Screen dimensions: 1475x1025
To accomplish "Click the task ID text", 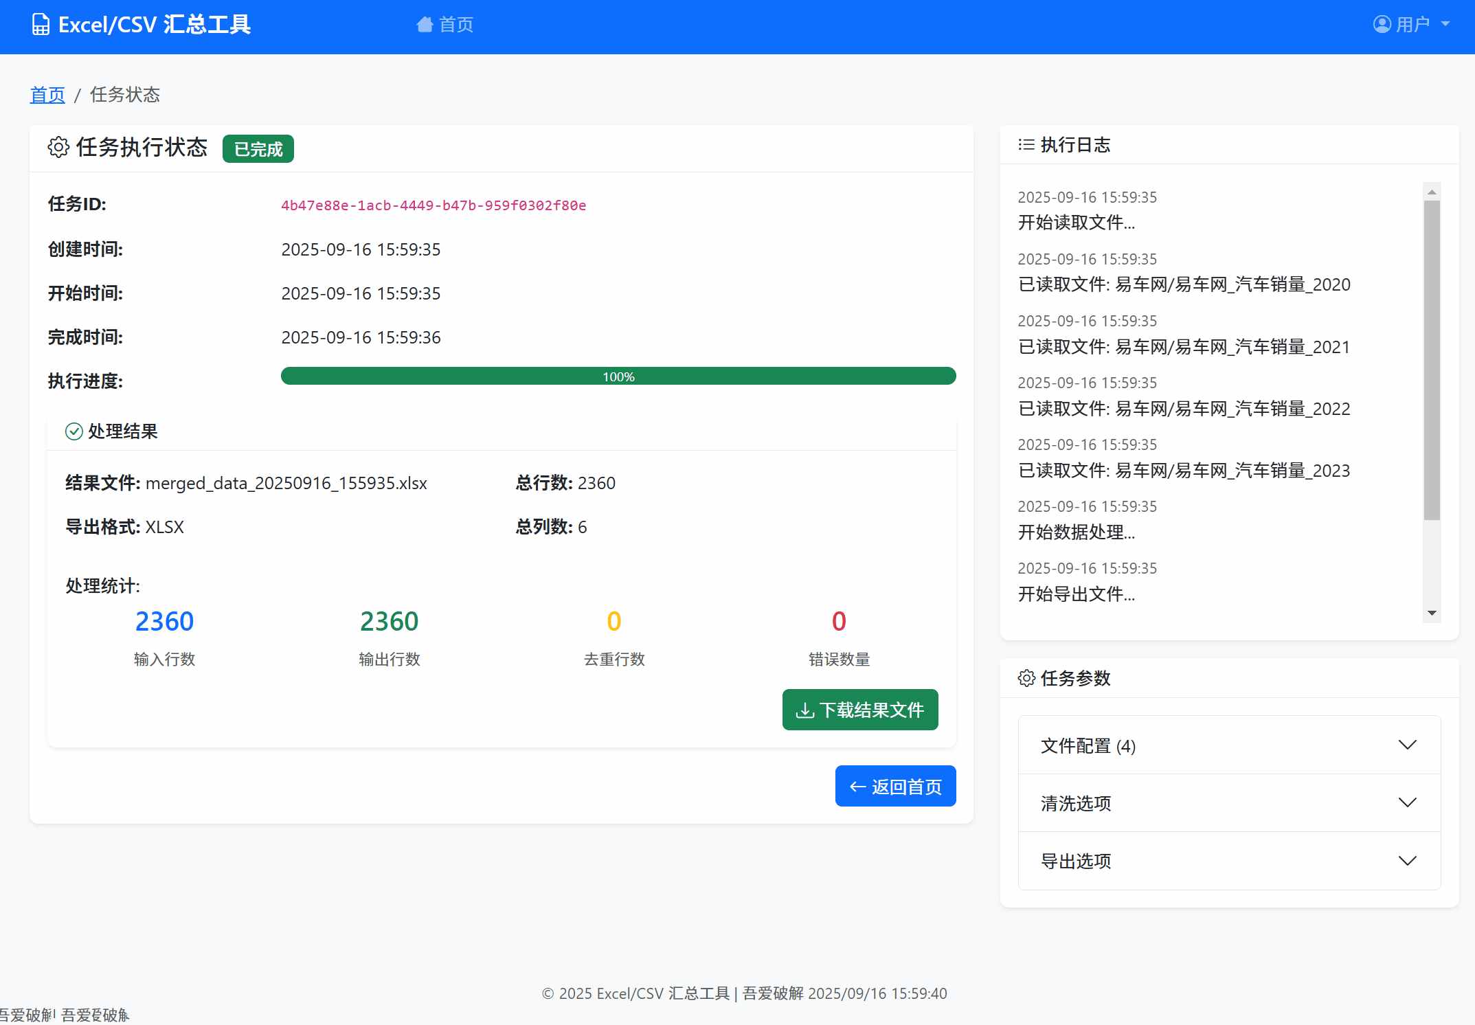I will [434, 205].
